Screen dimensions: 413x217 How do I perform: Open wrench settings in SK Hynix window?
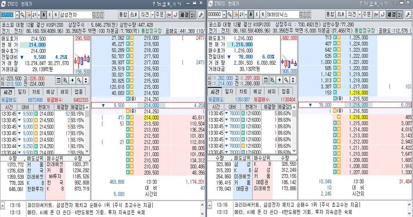407,15
